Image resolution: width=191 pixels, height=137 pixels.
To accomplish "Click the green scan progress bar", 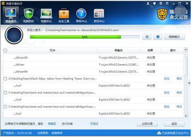I will tap(85, 37).
